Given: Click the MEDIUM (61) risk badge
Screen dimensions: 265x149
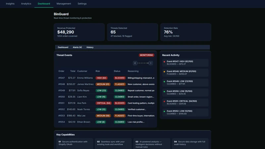Looking at the screenshot, I should 103,84.
